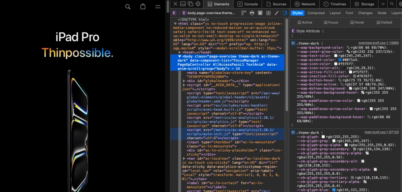Click the braces icon of overview.built.css .theme-dark rule
Screen dimensions: 402x192
293,43
